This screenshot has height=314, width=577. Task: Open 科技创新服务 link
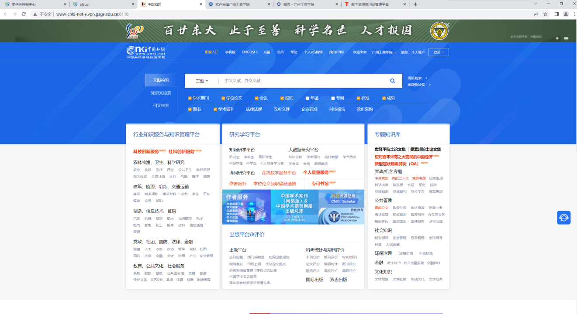pos(146,151)
